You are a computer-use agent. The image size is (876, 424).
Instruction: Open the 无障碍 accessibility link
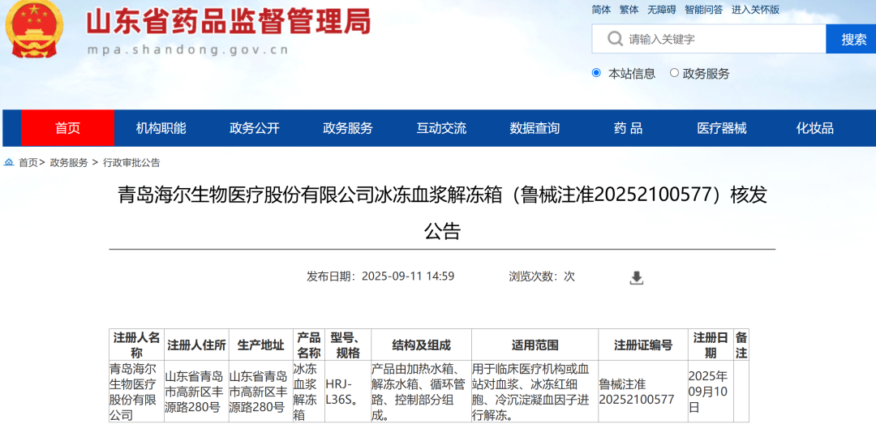662,10
